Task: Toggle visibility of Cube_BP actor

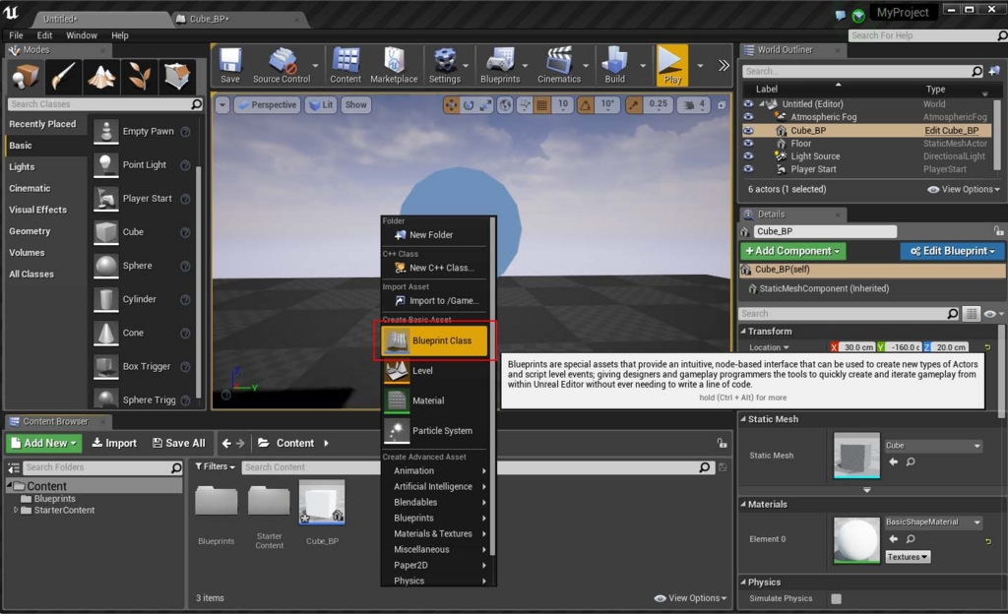Action: [x=748, y=131]
